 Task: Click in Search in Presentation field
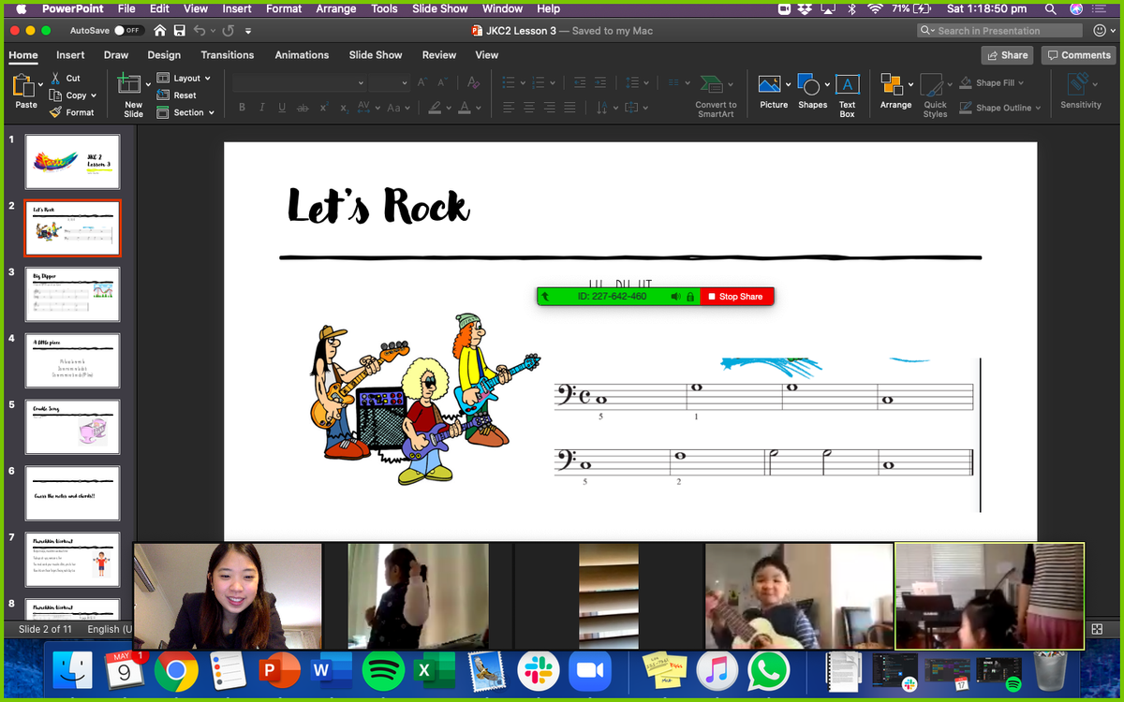[x=998, y=30]
